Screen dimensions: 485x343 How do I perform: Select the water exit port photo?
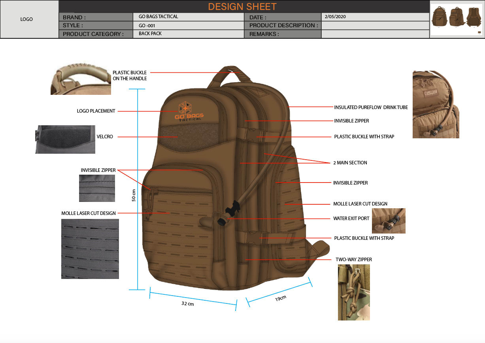(x=389, y=221)
